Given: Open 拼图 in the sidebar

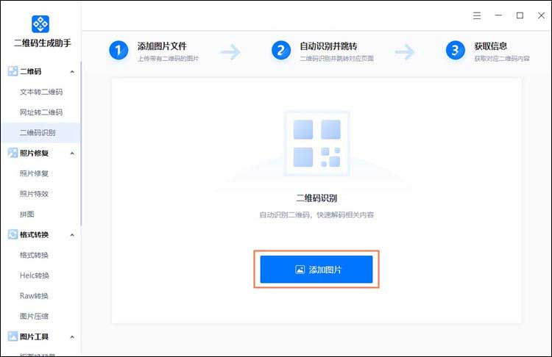Looking at the screenshot, I should [x=26, y=214].
